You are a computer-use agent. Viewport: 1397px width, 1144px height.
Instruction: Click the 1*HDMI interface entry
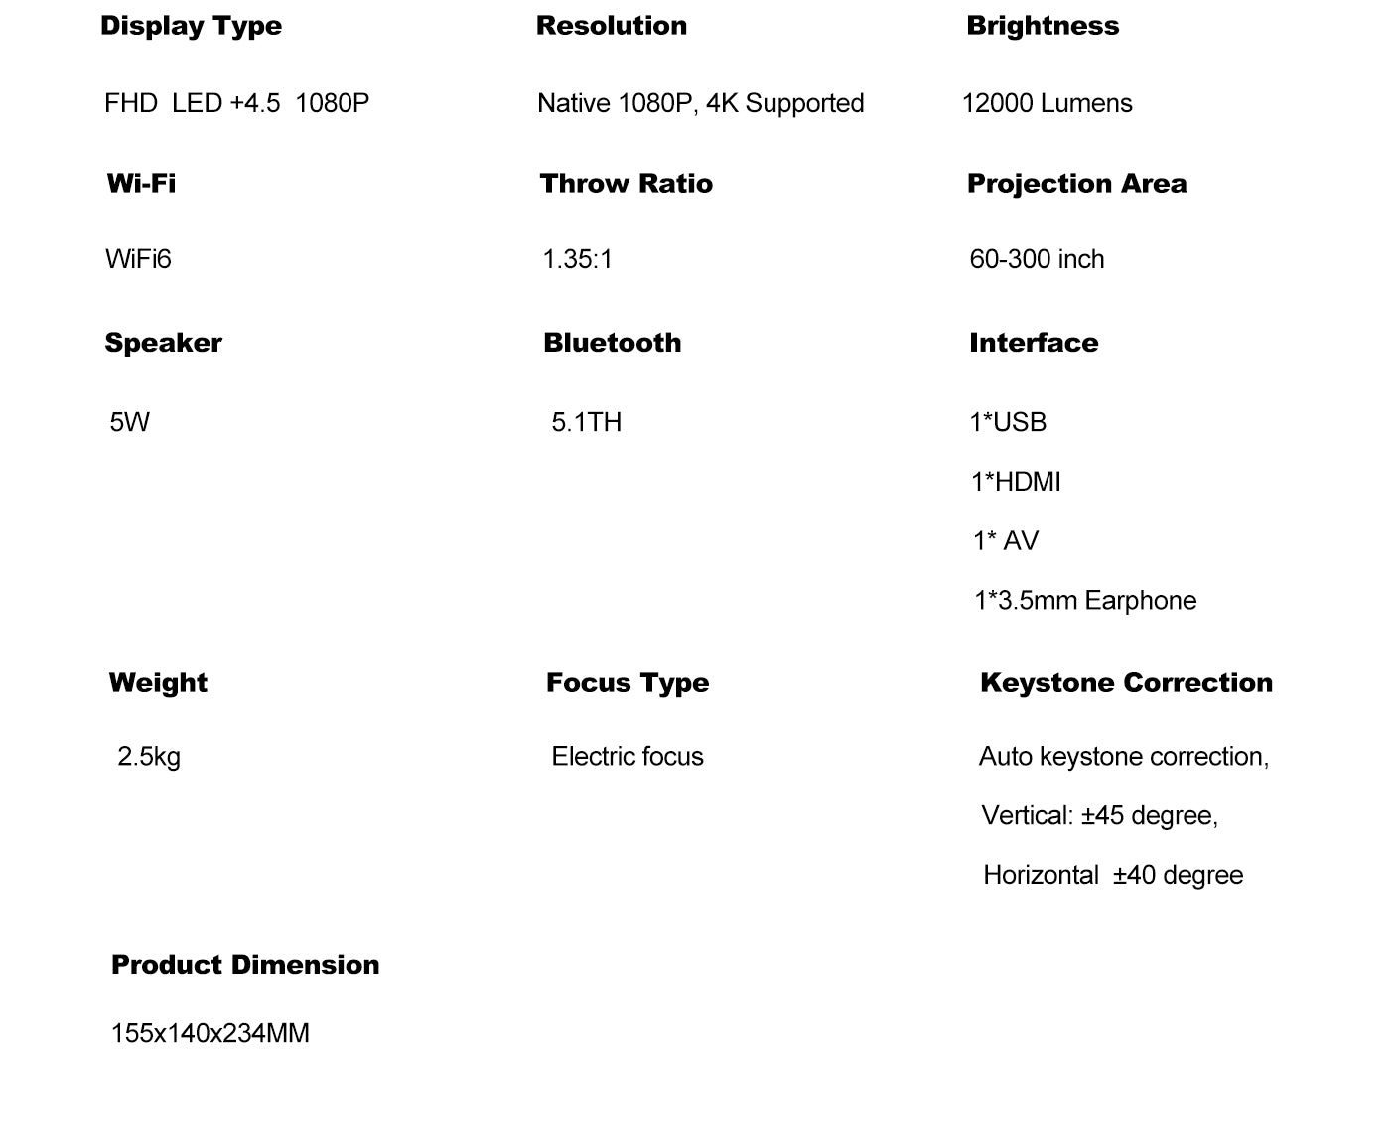pos(1016,482)
